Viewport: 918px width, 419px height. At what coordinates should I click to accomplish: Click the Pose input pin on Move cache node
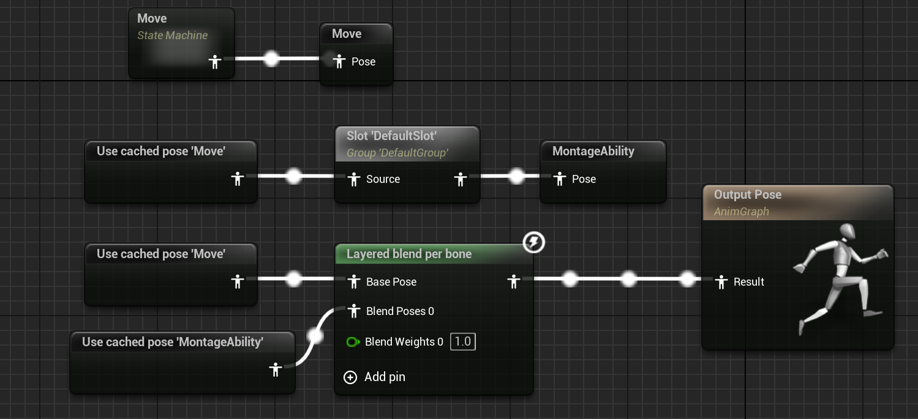click(x=339, y=61)
